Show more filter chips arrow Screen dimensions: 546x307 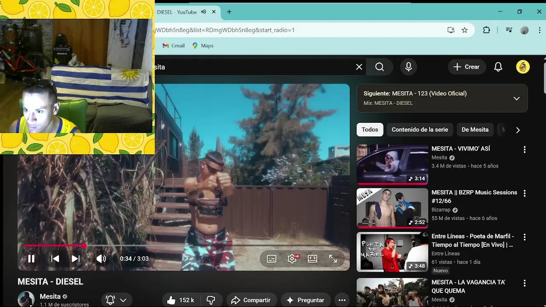[x=518, y=130]
